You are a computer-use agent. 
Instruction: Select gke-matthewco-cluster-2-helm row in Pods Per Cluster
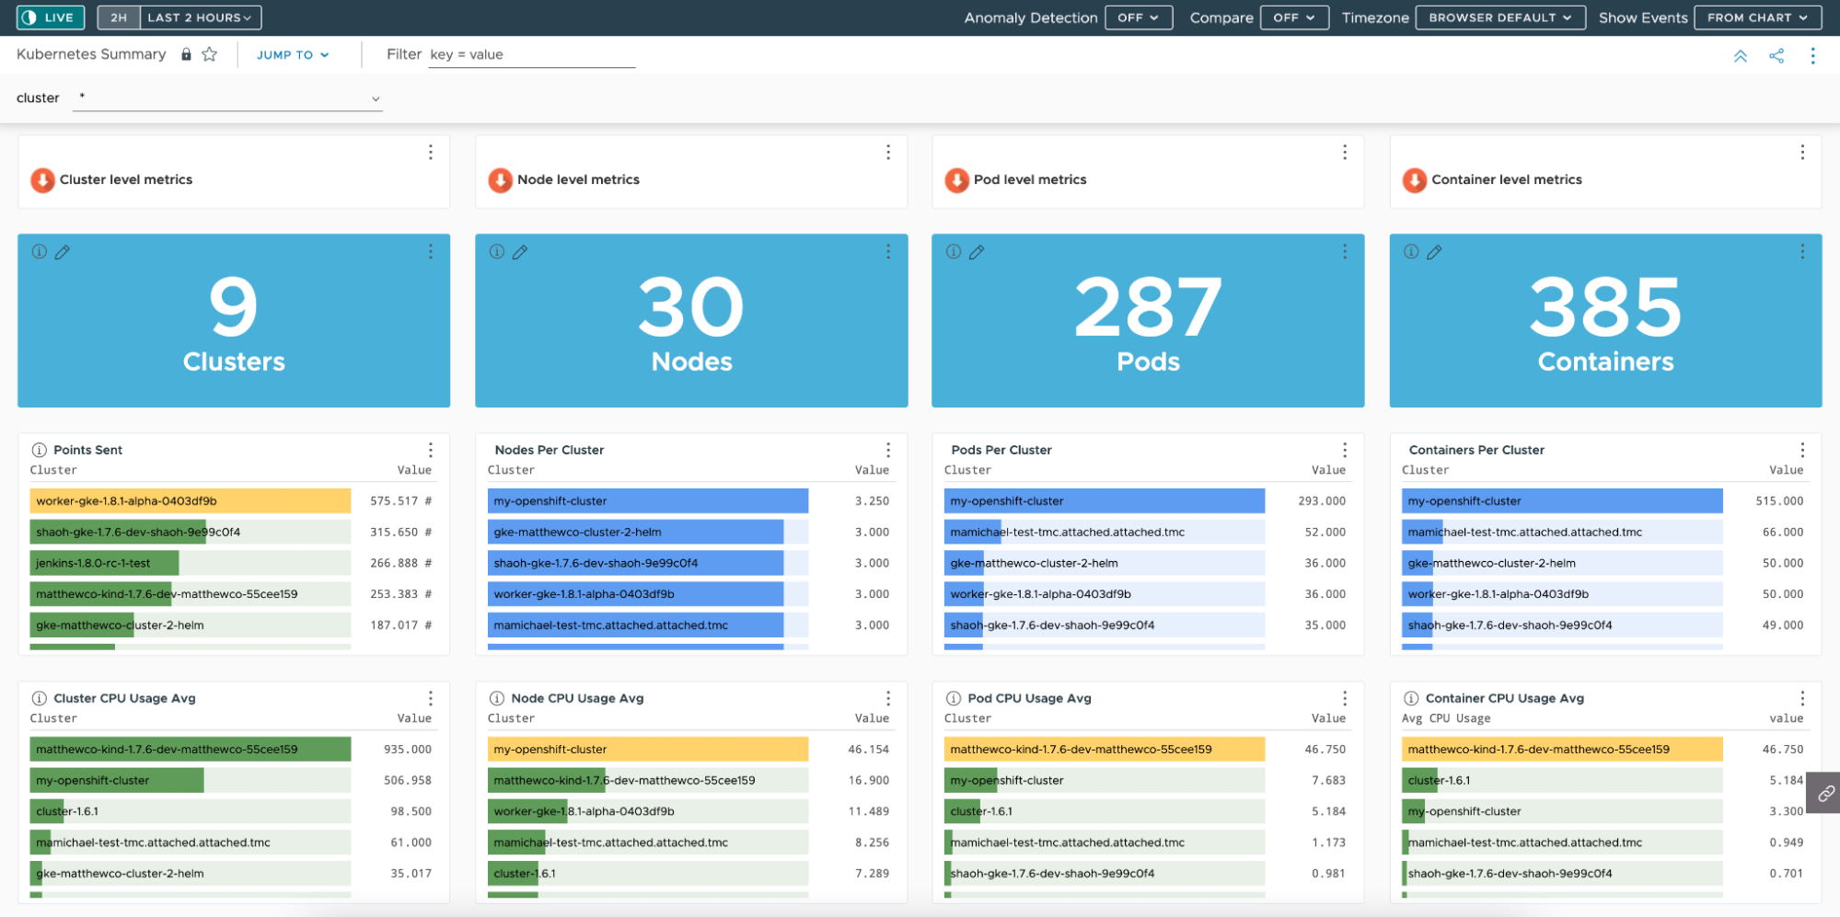point(1146,563)
